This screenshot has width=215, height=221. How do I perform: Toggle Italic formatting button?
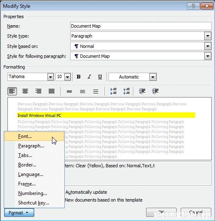coord(89,77)
